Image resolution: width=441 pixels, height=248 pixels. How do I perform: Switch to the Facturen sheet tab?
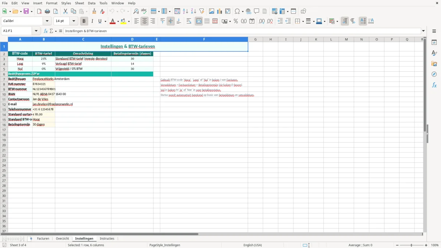click(x=43, y=238)
